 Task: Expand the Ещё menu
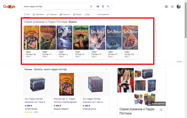click(87, 15)
